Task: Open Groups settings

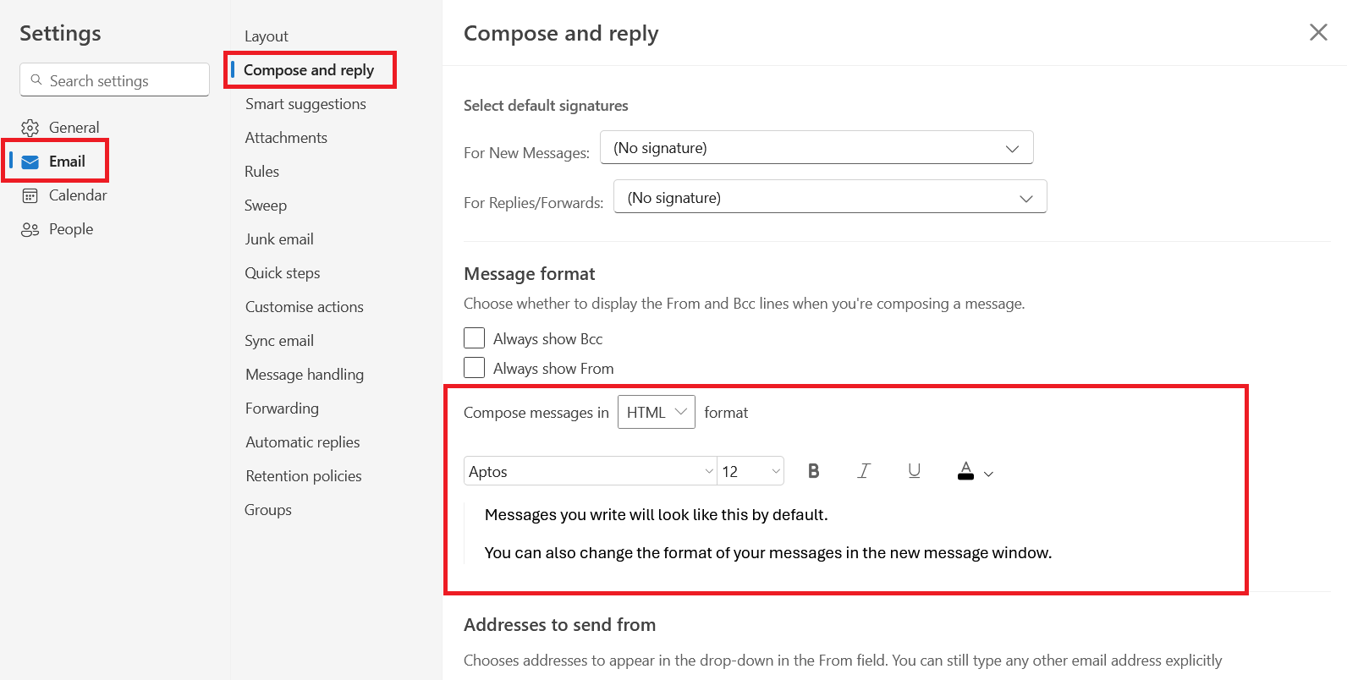Action: click(268, 510)
